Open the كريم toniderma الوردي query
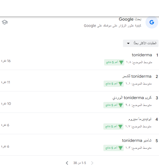The width and height of the screenshot is (159, 168). click(79, 102)
